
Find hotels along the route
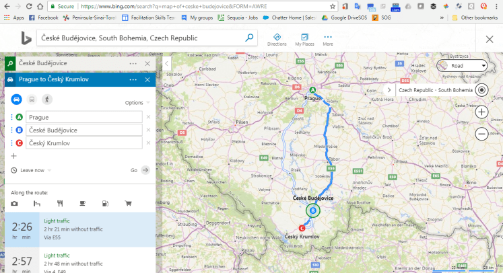click(37, 203)
